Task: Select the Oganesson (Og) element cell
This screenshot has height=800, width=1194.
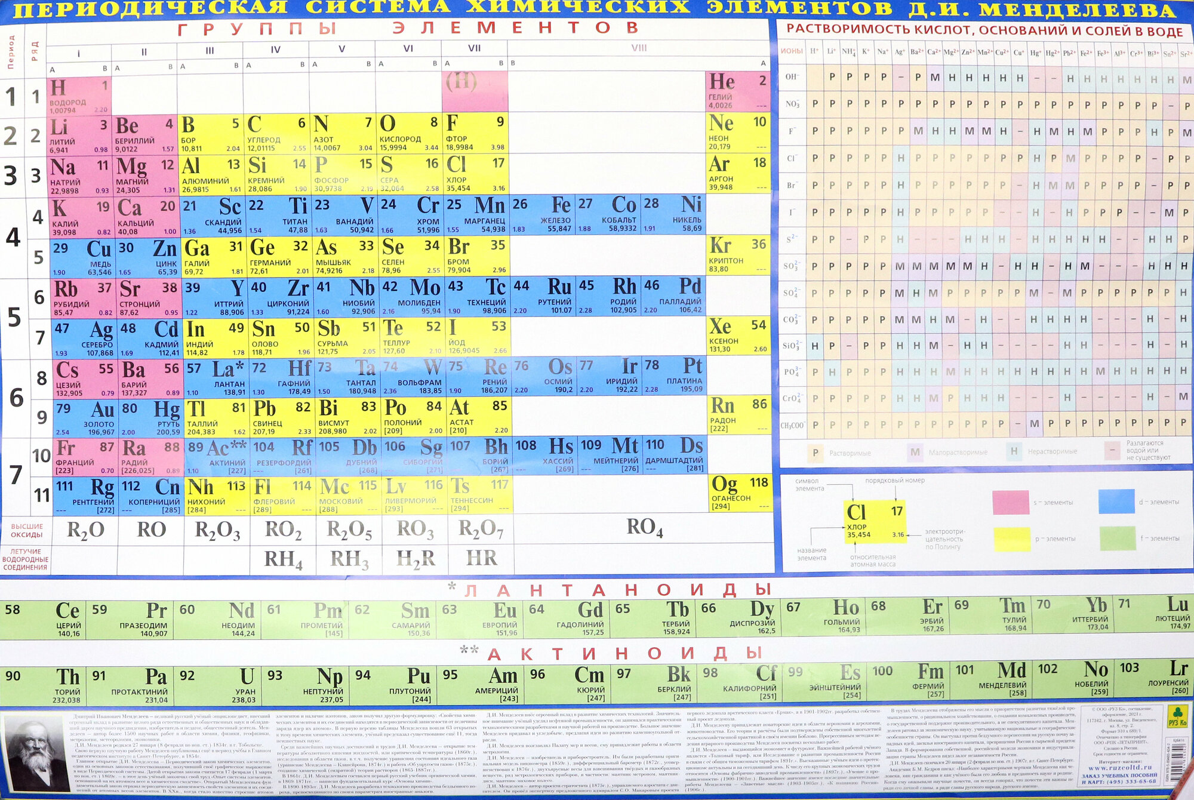Action: coord(740,493)
